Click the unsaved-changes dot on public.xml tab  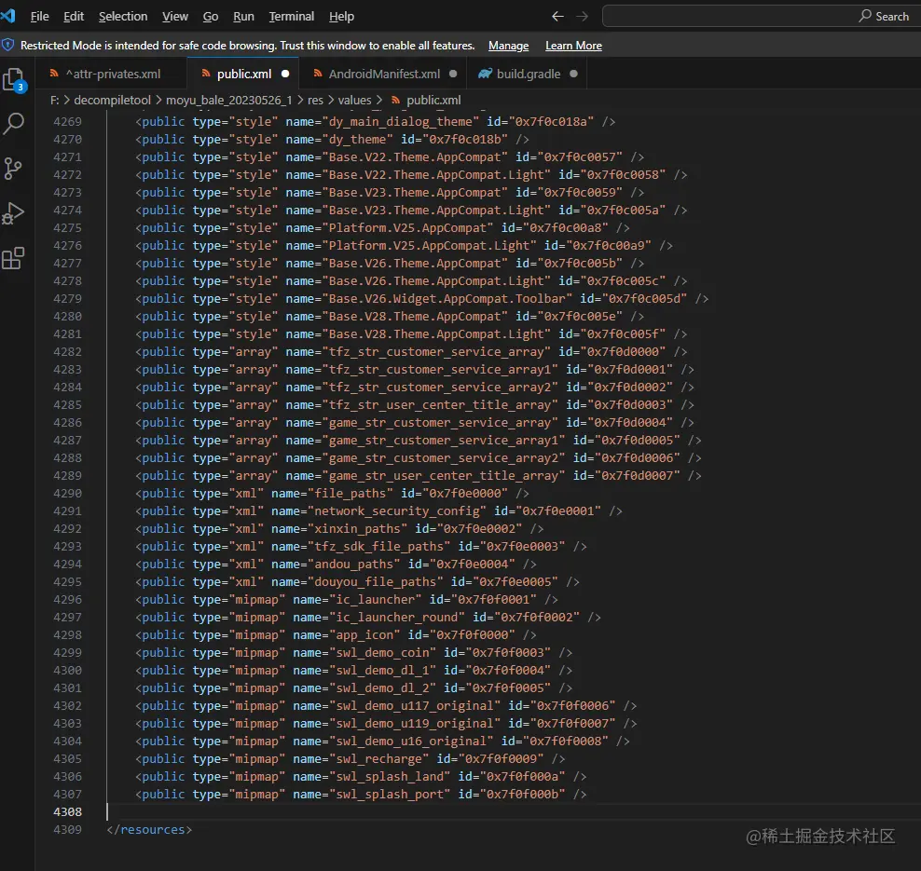tap(285, 73)
